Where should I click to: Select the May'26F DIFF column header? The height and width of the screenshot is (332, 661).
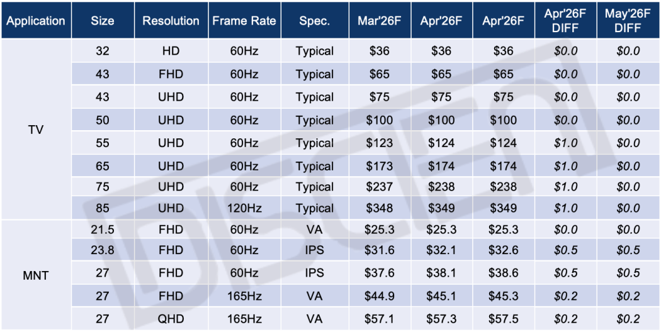[628, 21]
